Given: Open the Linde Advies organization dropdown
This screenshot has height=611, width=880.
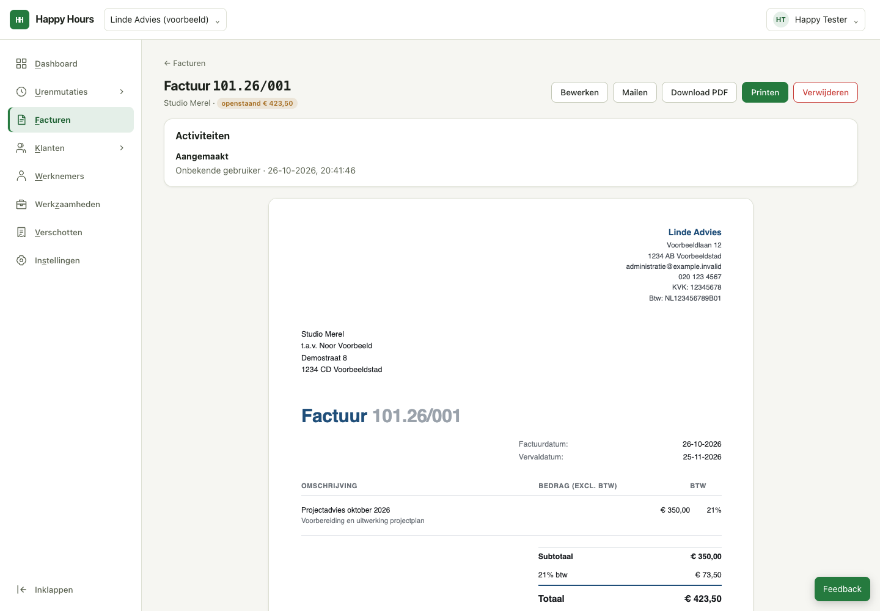Looking at the screenshot, I should (165, 20).
